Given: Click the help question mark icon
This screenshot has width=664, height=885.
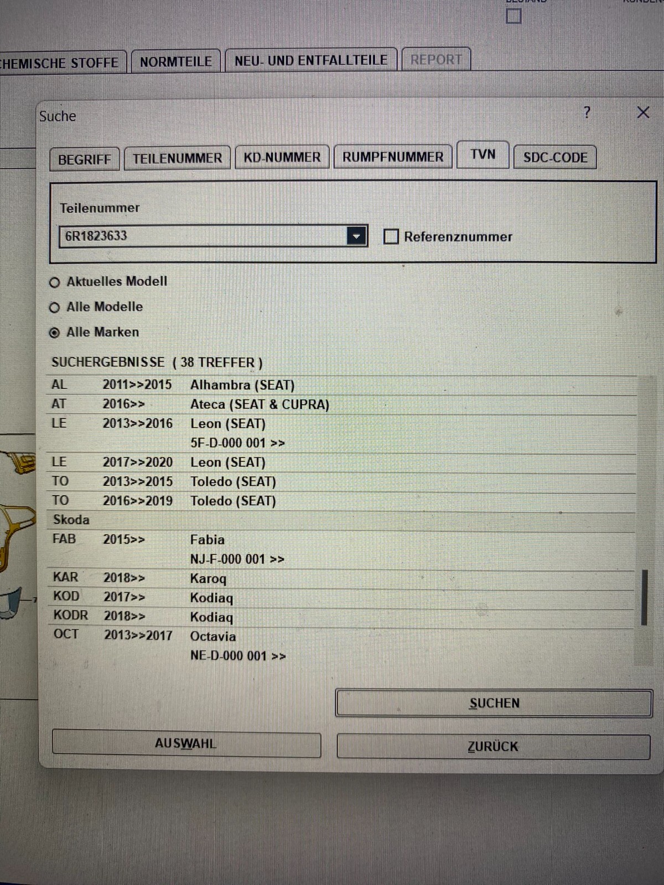Looking at the screenshot, I should point(587,113).
